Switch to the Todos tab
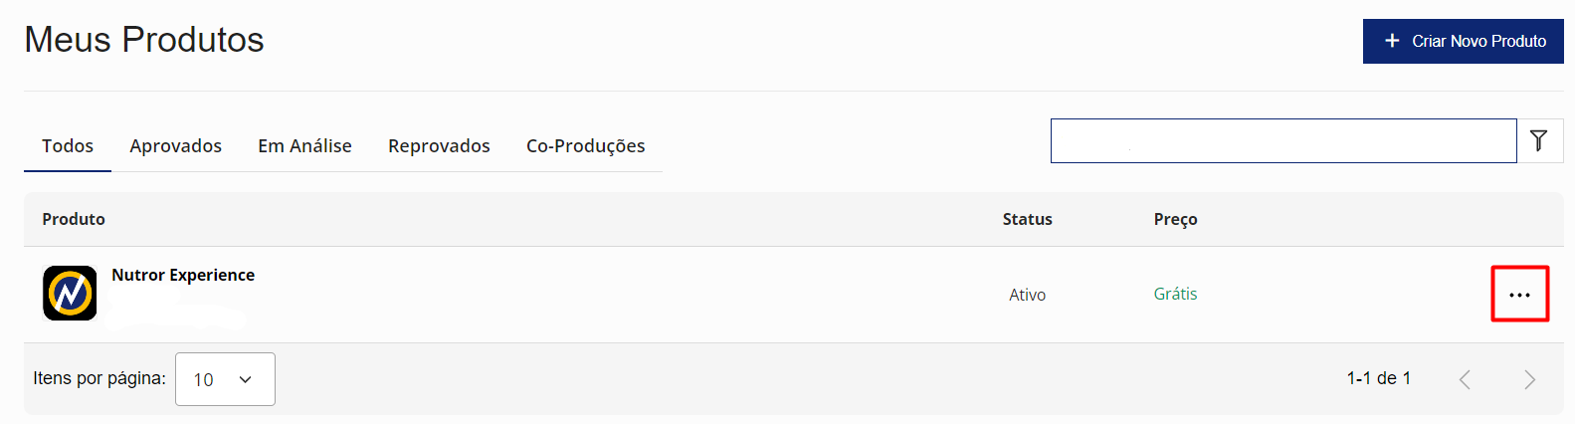 pos(68,146)
